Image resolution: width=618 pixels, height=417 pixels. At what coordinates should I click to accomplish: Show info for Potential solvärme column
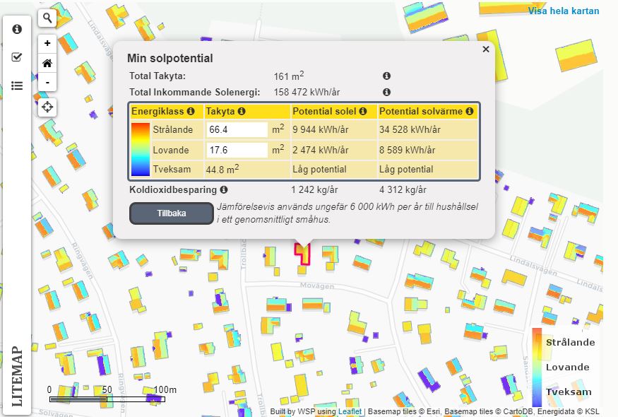pyautogui.click(x=469, y=112)
